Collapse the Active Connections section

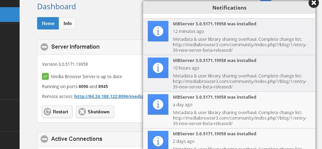point(44,139)
